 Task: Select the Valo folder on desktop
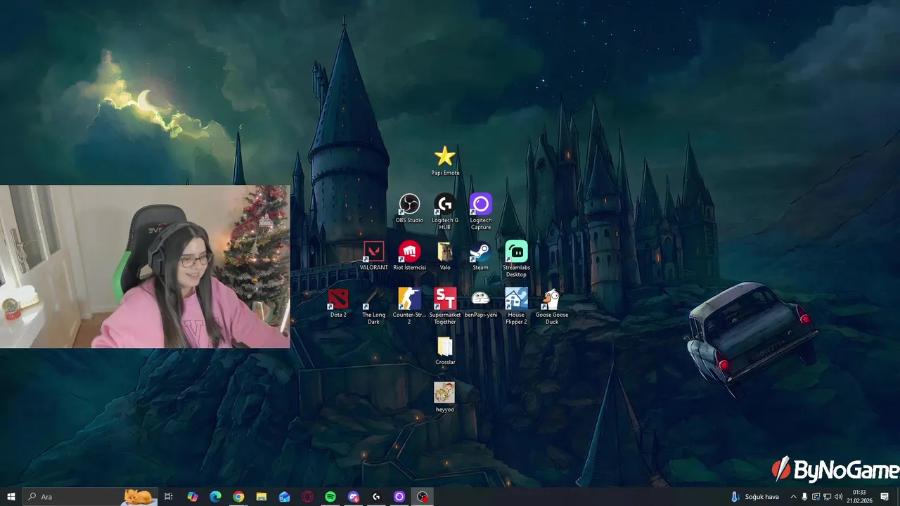point(445,256)
